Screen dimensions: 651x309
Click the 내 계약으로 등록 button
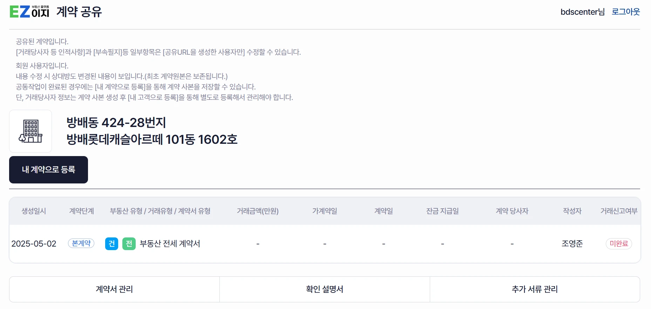(x=48, y=170)
